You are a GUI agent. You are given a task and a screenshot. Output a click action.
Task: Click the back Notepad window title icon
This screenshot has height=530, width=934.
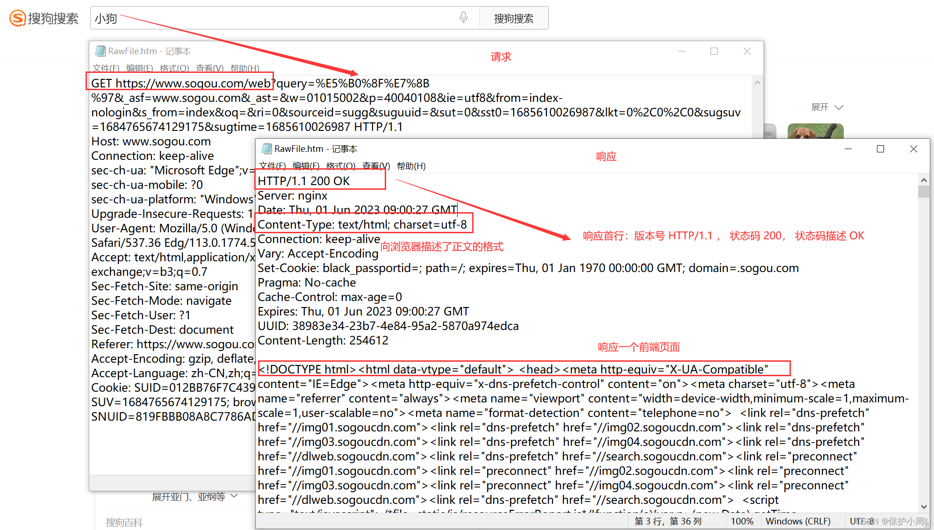(100, 51)
